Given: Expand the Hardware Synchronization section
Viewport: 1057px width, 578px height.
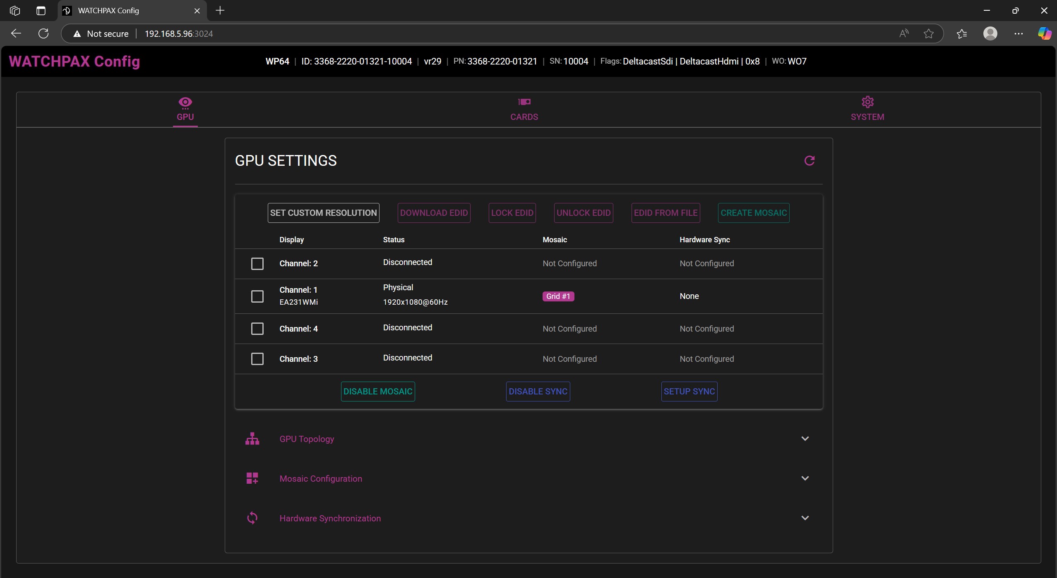Looking at the screenshot, I should coord(805,518).
